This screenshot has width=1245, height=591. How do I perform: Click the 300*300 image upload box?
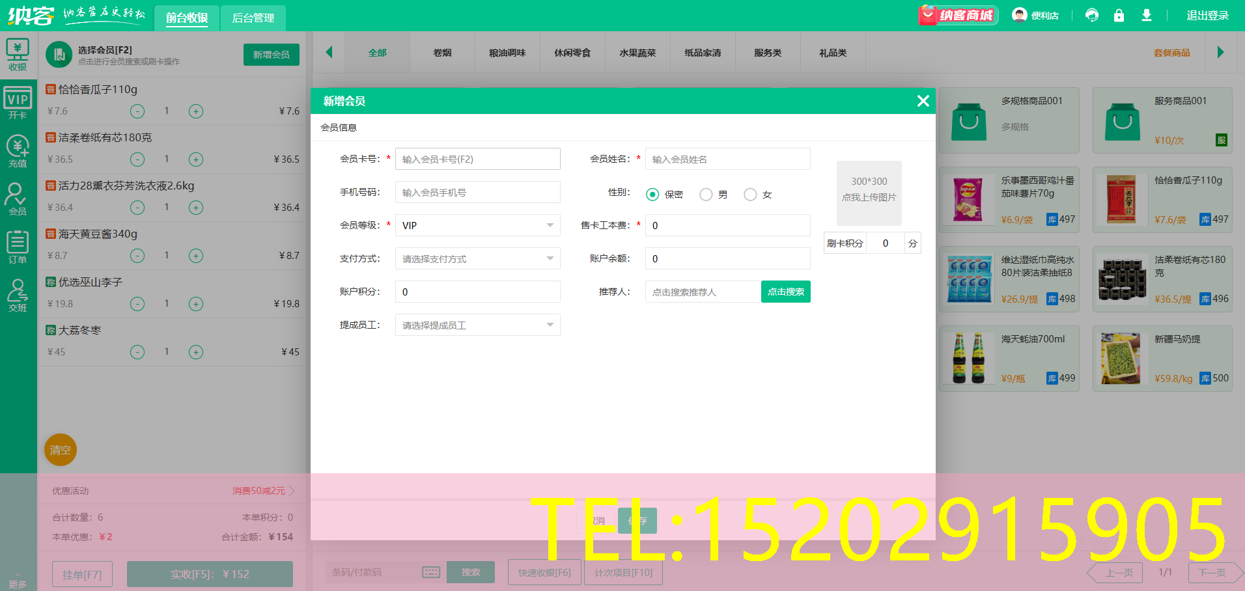pos(869,193)
